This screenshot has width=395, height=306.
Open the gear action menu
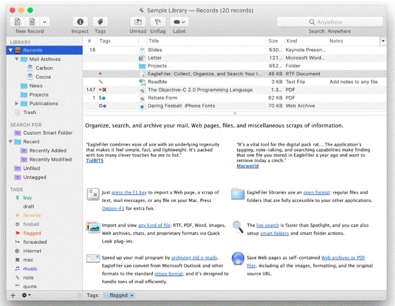coord(26,296)
